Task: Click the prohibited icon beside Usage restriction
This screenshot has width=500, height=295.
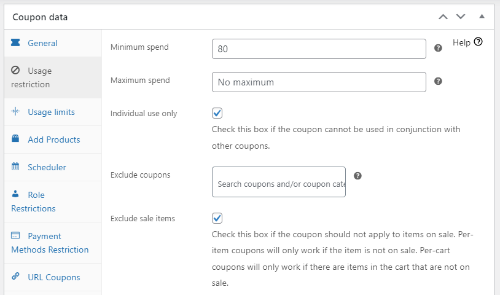Action: tap(15, 70)
